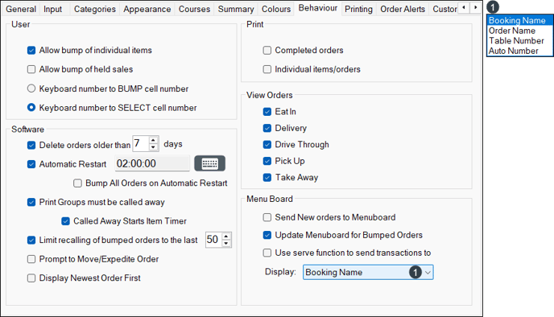This screenshot has height=317, width=554.
Task: Open the on-screen keyboard for restart time
Action: point(209,163)
